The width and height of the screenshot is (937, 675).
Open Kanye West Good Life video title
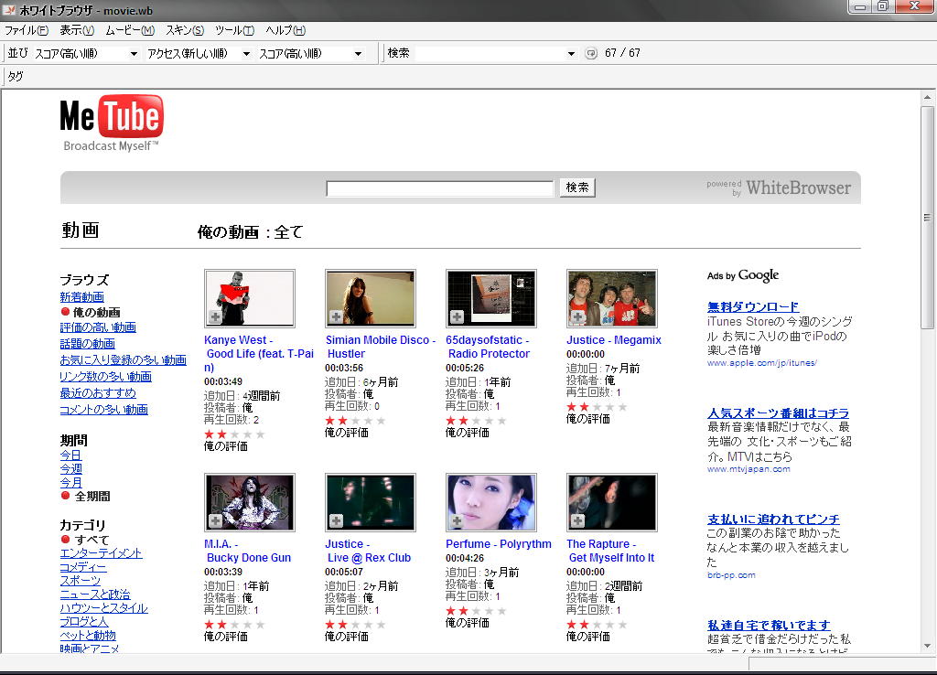pos(259,354)
